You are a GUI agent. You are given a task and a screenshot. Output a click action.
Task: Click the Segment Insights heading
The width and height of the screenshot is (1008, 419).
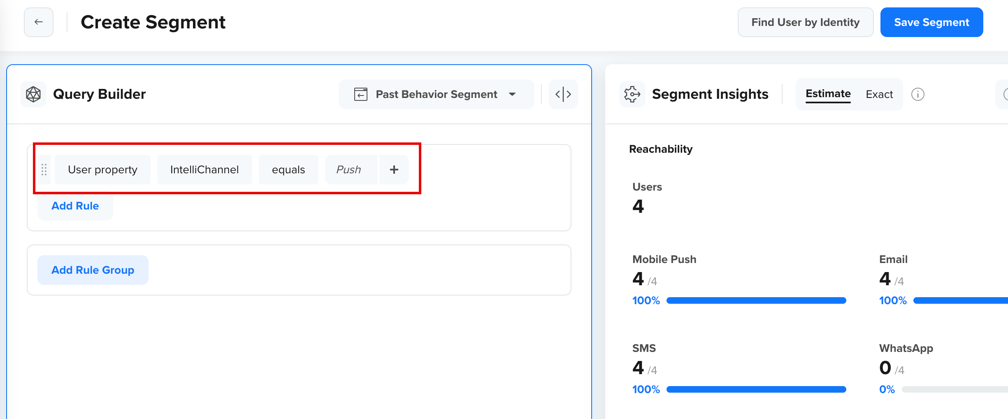coord(710,94)
